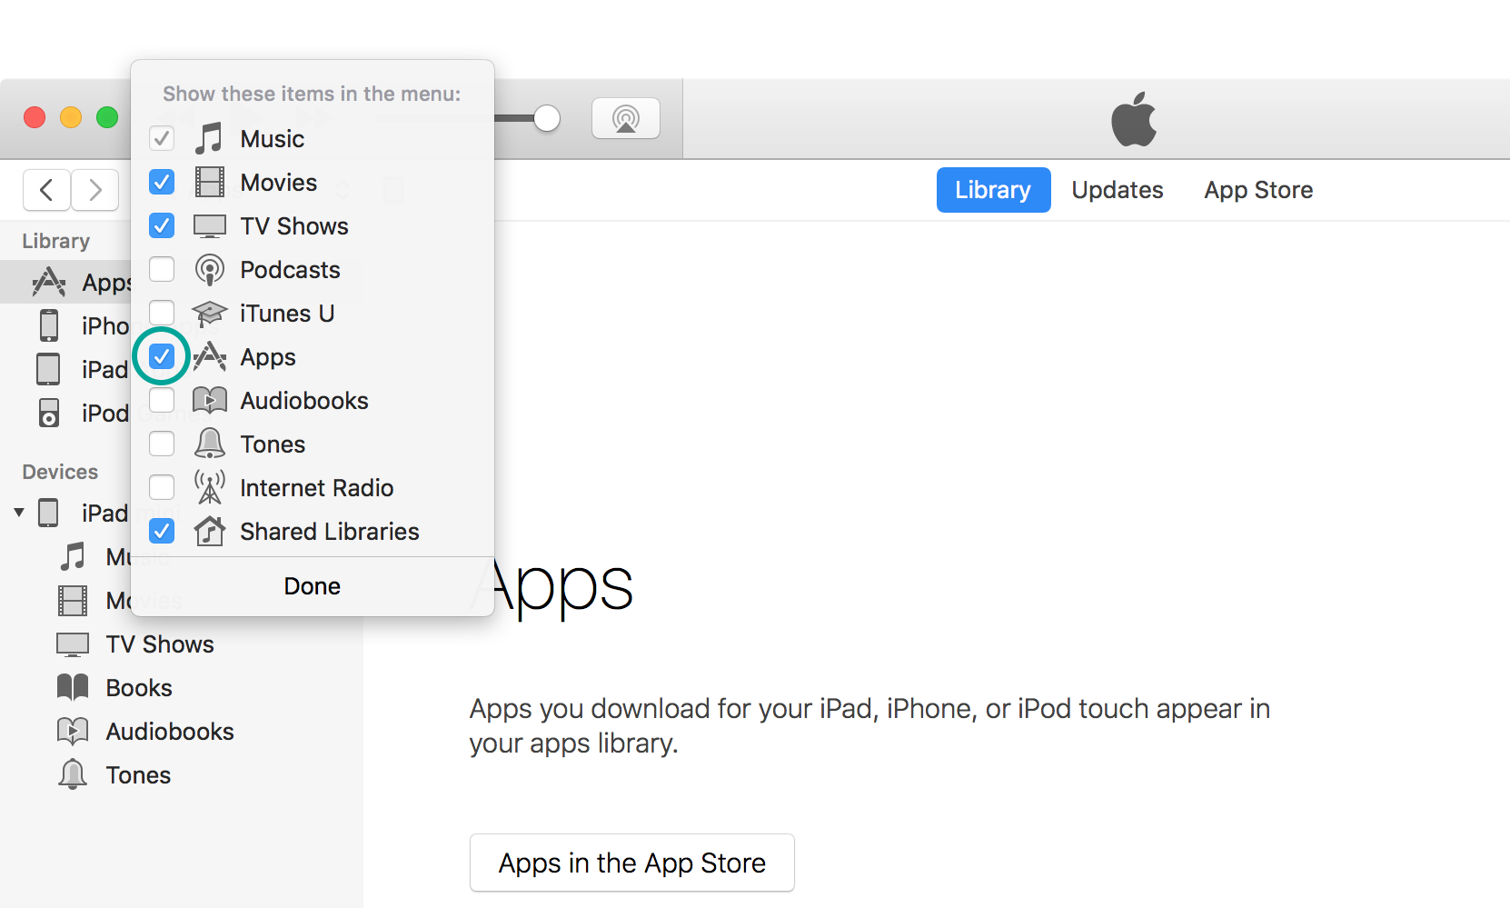The height and width of the screenshot is (908, 1510).
Task: Click the iTunes U graduation cap icon
Action: point(210,314)
